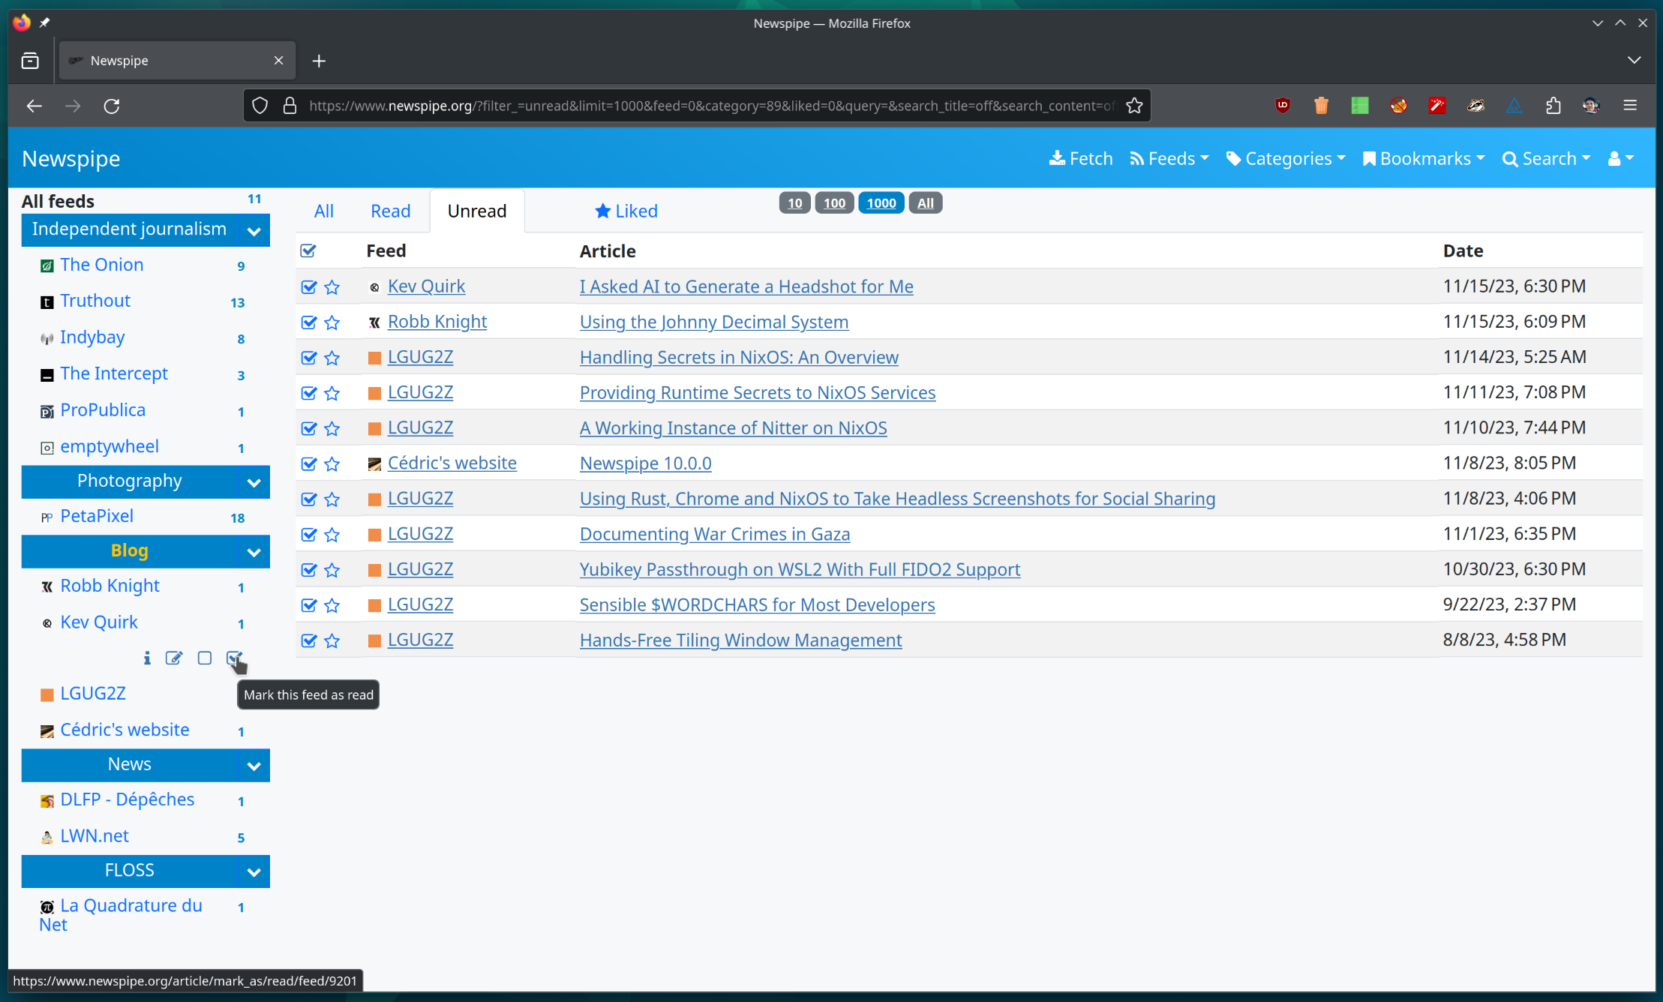
Task: Set article limit to 100
Action: pos(834,202)
